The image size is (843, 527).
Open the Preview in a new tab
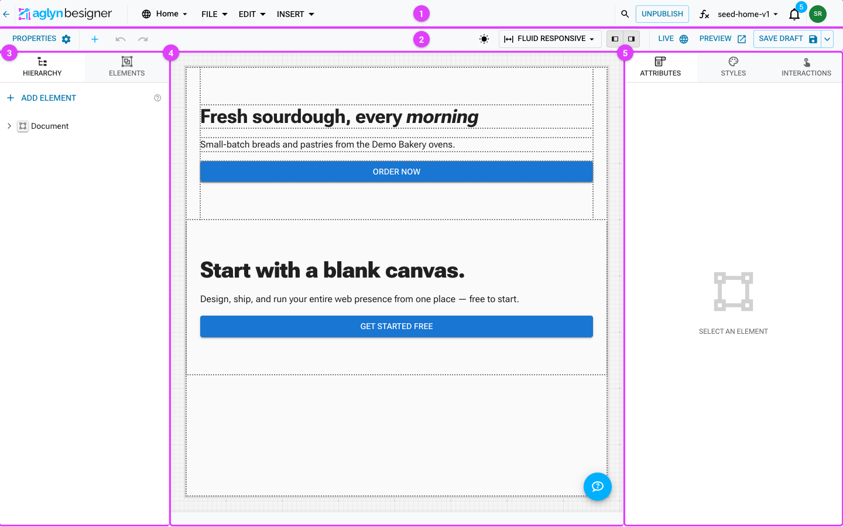722,39
